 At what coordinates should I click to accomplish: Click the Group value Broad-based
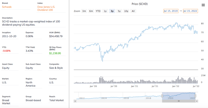click(x=33, y=100)
